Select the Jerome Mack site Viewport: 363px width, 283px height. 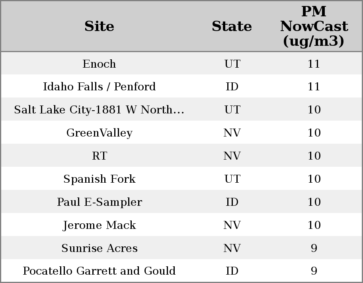click(x=99, y=225)
